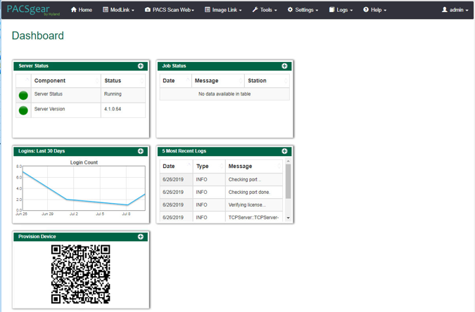Expand the Job Status panel plus icon
The height and width of the screenshot is (312, 475).
pos(284,66)
